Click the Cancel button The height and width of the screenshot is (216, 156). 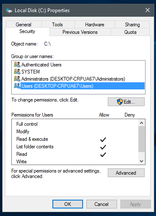pyautogui.click(x=101, y=204)
